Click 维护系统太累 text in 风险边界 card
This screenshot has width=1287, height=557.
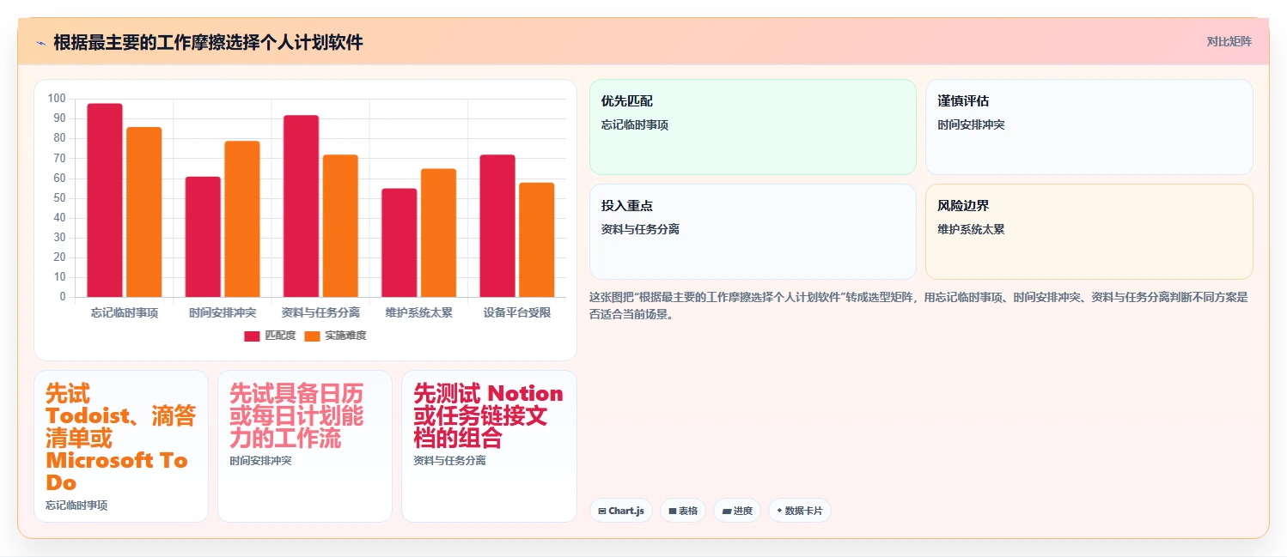pos(971,229)
